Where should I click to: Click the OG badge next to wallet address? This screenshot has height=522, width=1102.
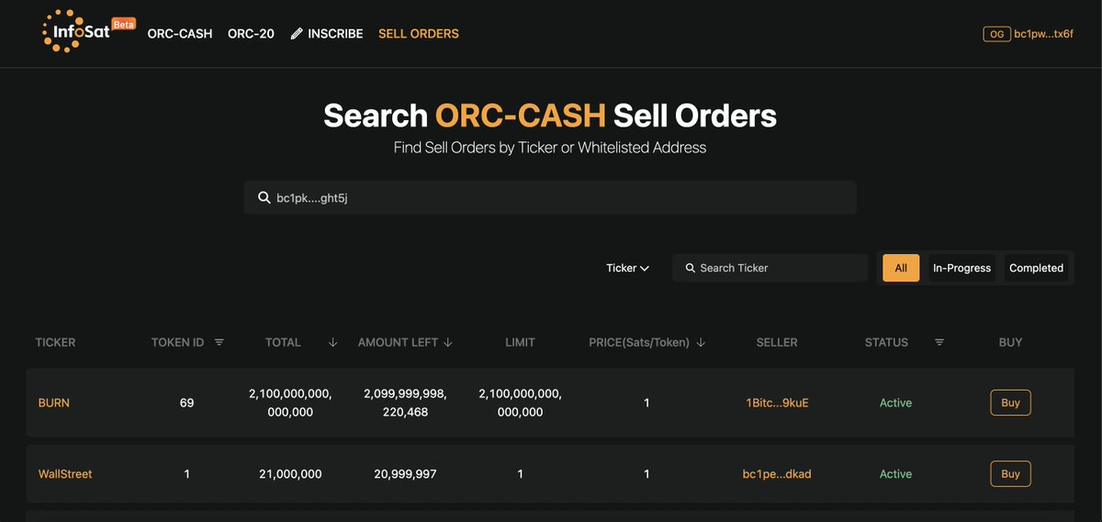996,34
